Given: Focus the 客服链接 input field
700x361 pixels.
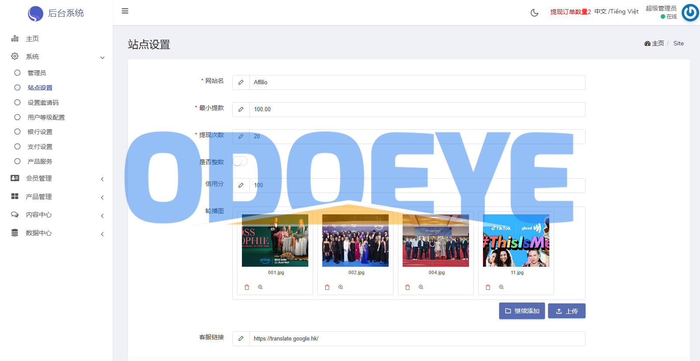Looking at the screenshot, I should click(417, 339).
